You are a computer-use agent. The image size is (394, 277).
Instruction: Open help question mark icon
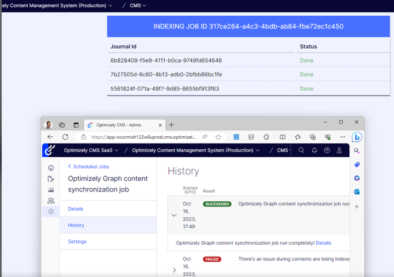(x=326, y=151)
